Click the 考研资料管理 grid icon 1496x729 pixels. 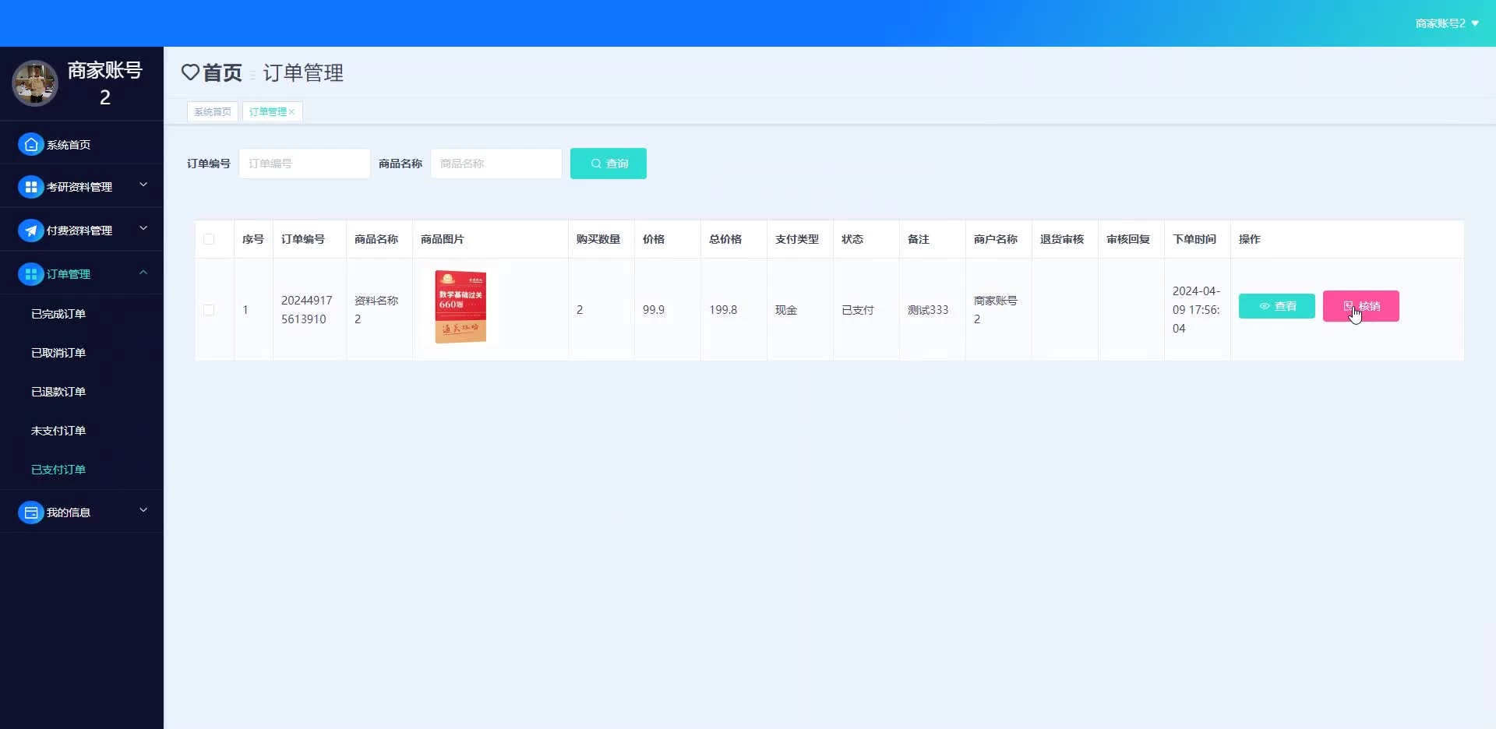[x=30, y=187]
